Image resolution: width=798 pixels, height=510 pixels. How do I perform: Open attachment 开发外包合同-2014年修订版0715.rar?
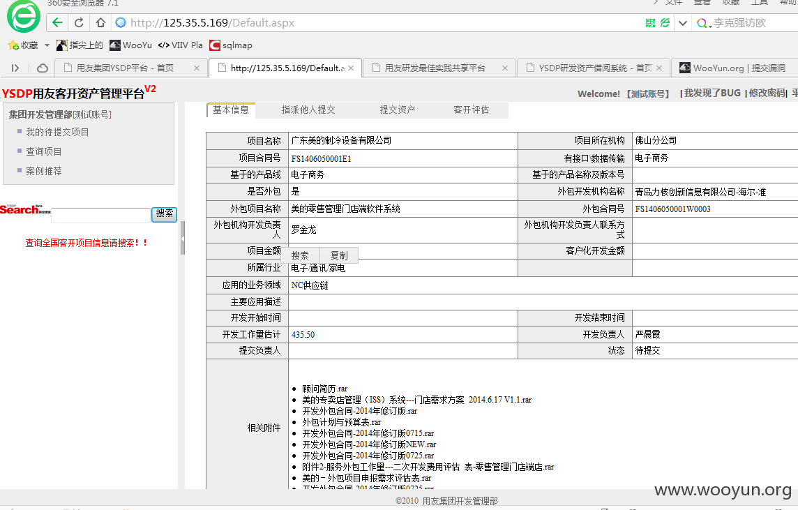pos(368,434)
